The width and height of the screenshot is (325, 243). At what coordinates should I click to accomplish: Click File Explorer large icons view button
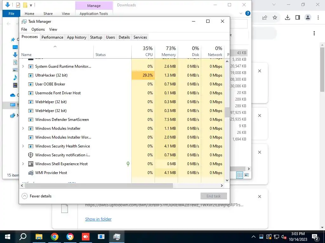tap(247, 175)
